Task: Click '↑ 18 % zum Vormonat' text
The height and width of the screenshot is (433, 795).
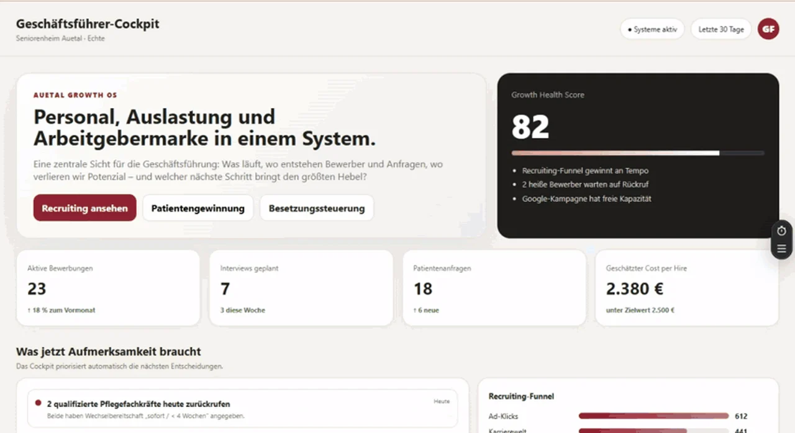Action: [x=61, y=310]
